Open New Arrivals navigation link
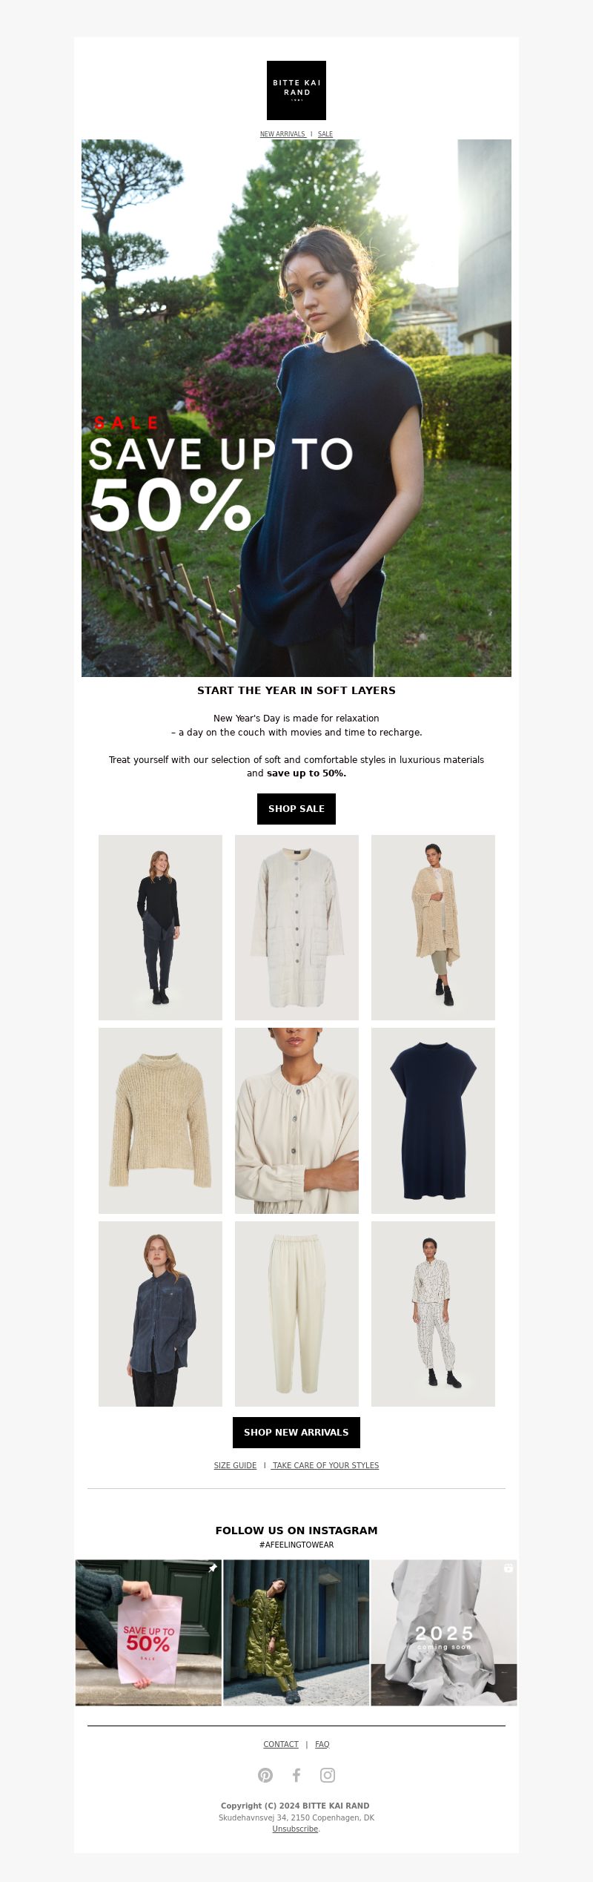The width and height of the screenshot is (593, 1882). (x=282, y=134)
